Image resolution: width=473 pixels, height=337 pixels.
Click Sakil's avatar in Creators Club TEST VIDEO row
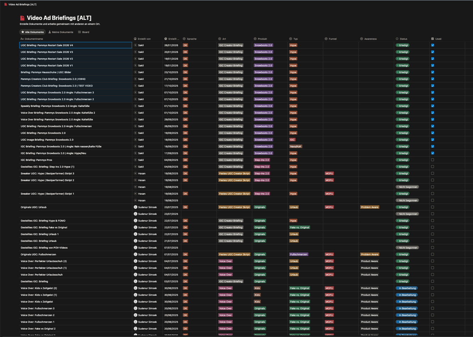[x=135, y=86]
